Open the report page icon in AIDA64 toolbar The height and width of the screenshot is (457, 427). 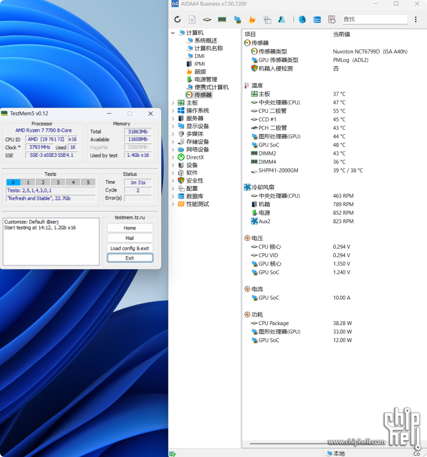point(192,20)
